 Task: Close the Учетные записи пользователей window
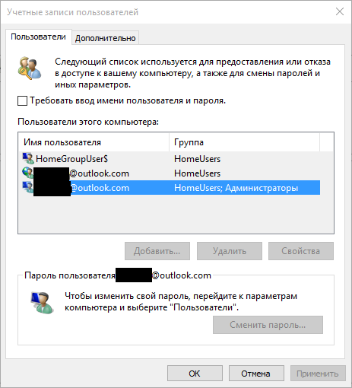340,11
